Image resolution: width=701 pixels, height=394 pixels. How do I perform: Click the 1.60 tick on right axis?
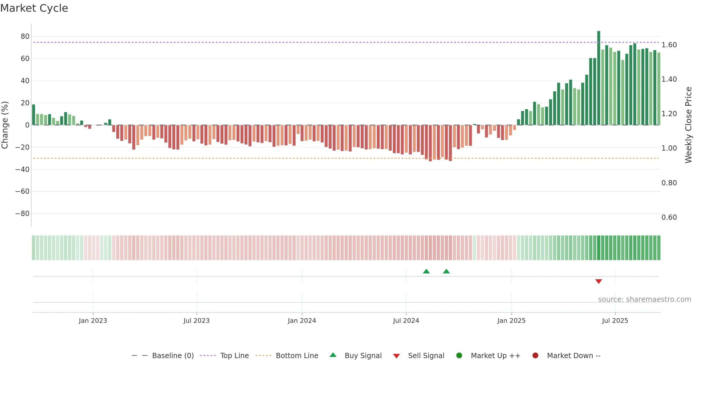click(669, 45)
